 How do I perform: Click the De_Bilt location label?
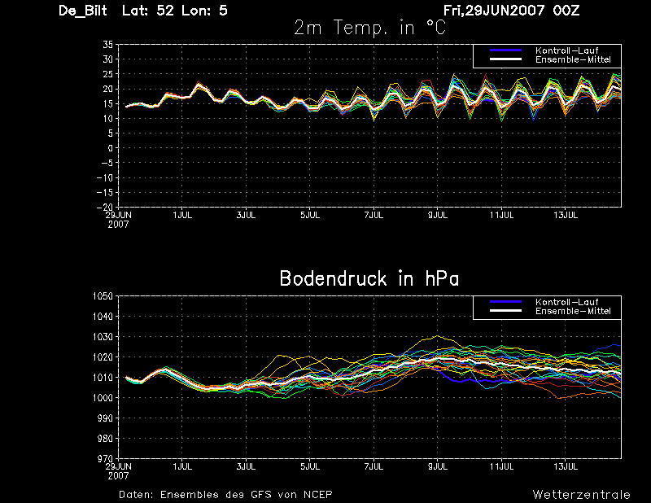click(x=83, y=11)
